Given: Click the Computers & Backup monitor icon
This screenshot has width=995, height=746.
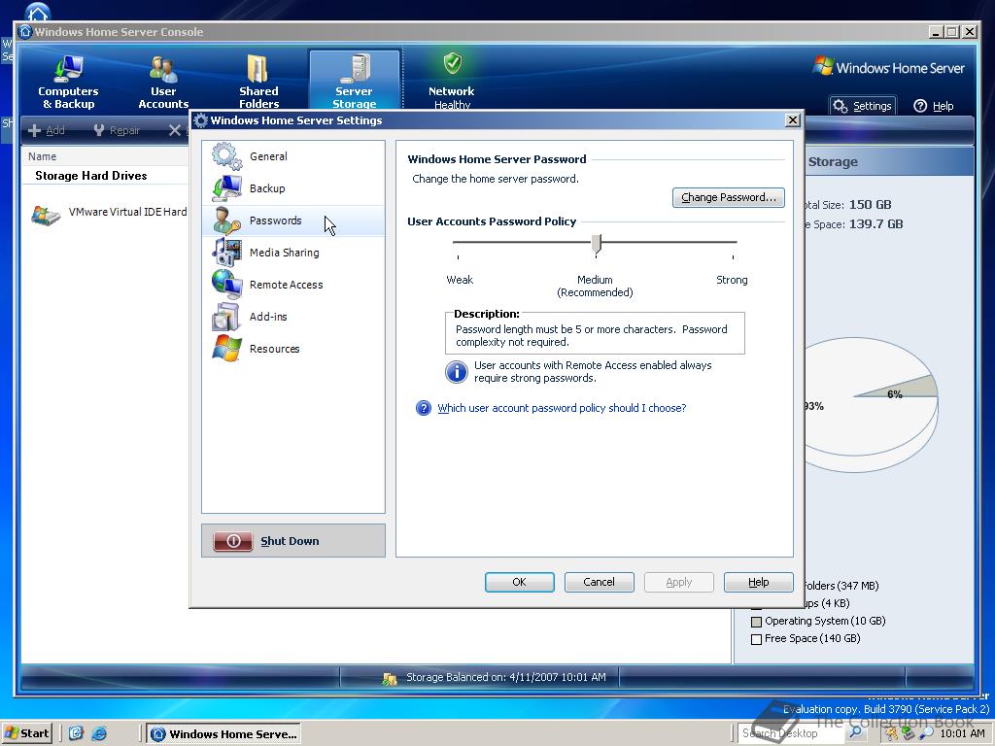Looking at the screenshot, I should 68,68.
